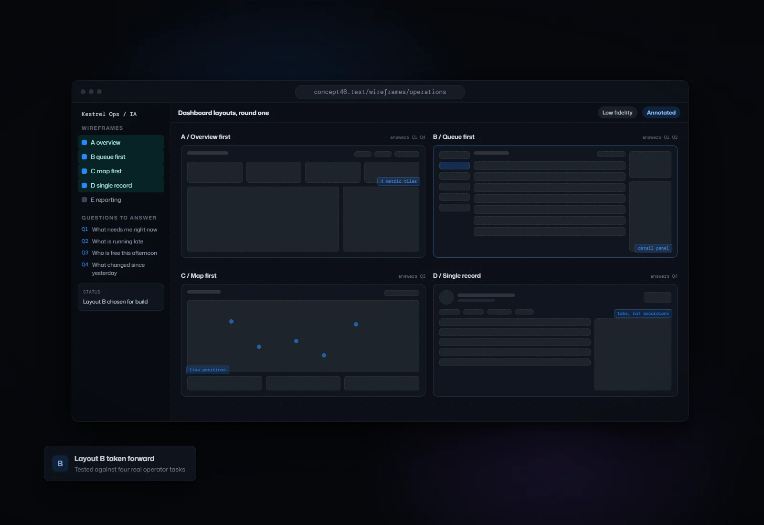Toggle the Annotated pill
764x525 pixels.
point(661,113)
